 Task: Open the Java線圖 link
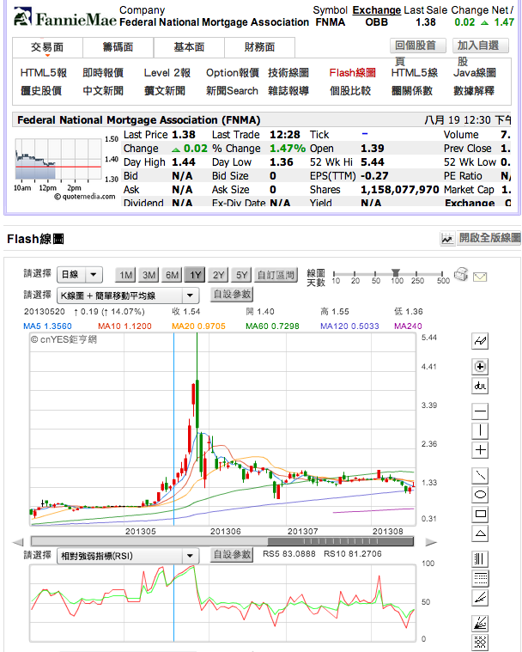point(475,73)
